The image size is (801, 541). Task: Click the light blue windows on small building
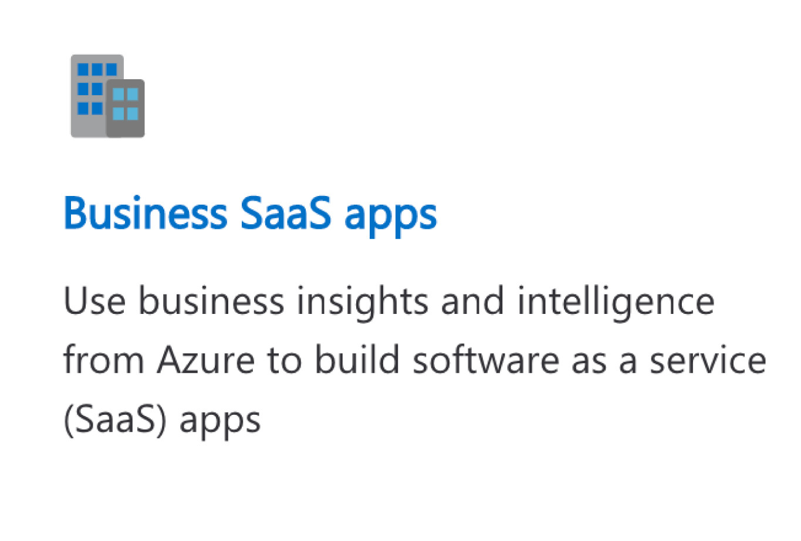click(x=126, y=104)
